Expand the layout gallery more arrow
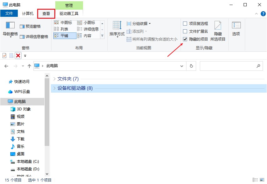The width and height of the screenshot is (267, 184). click(x=102, y=36)
